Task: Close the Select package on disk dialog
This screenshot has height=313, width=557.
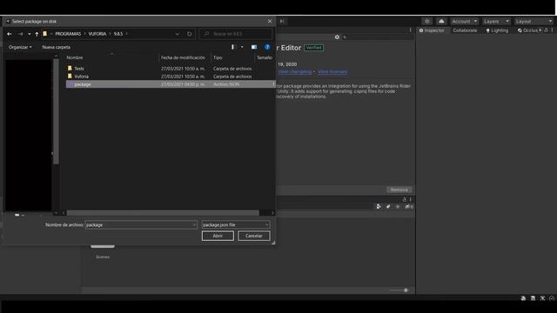Action: click(x=270, y=21)
